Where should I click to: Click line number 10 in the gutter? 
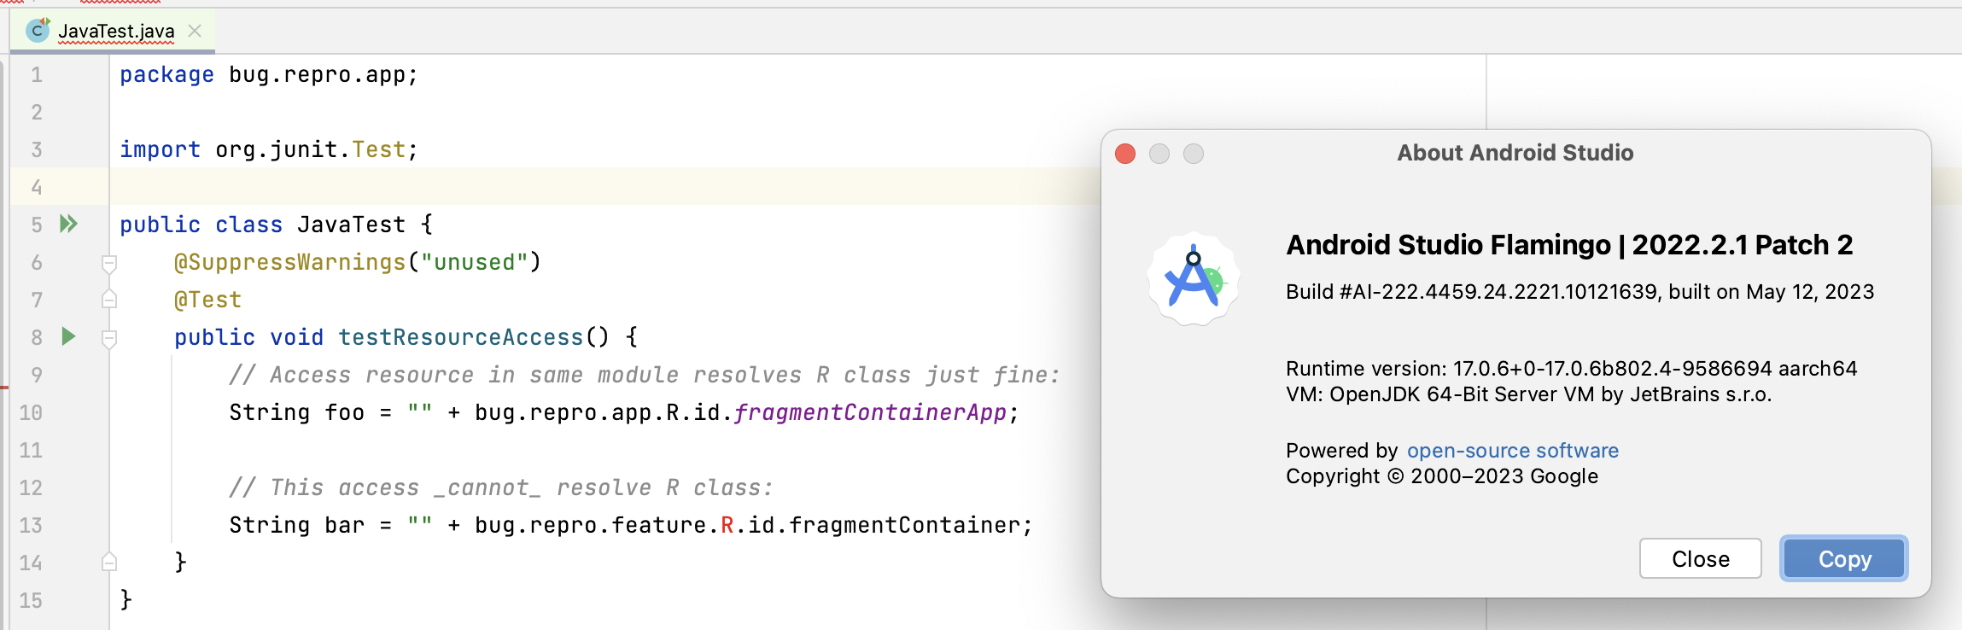tap(31, 412)
